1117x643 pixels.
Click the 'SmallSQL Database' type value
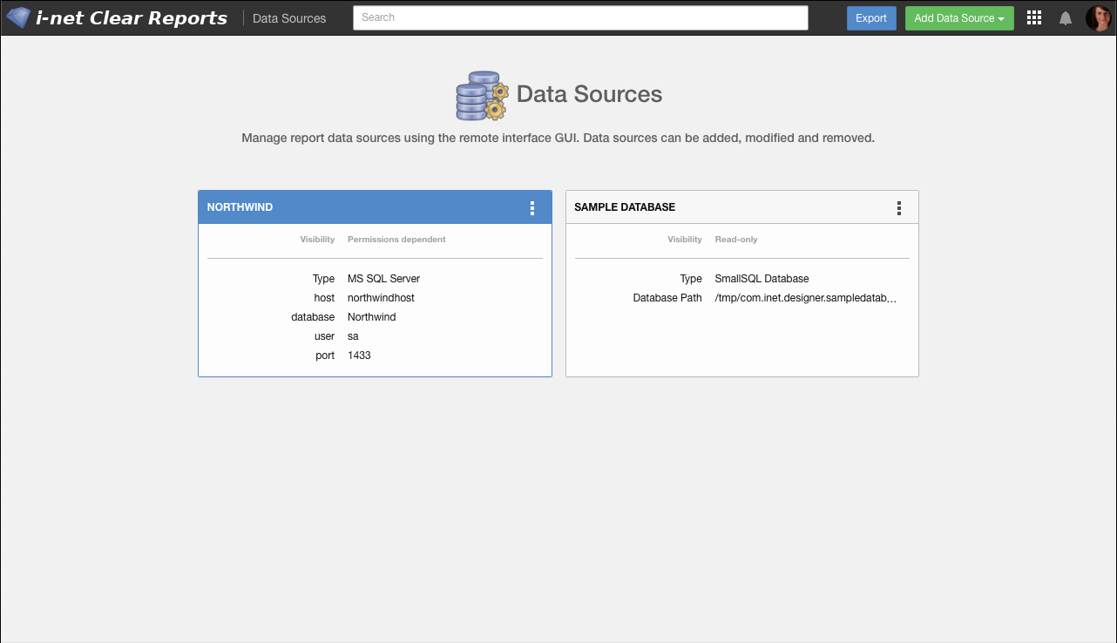coord(762,279)
